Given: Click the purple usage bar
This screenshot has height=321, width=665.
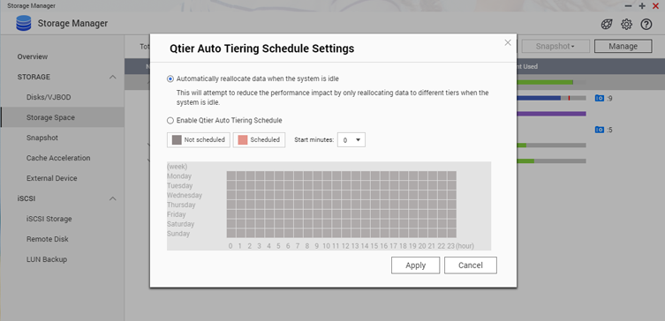Looking at the screenshot, I should pos(551,114).
